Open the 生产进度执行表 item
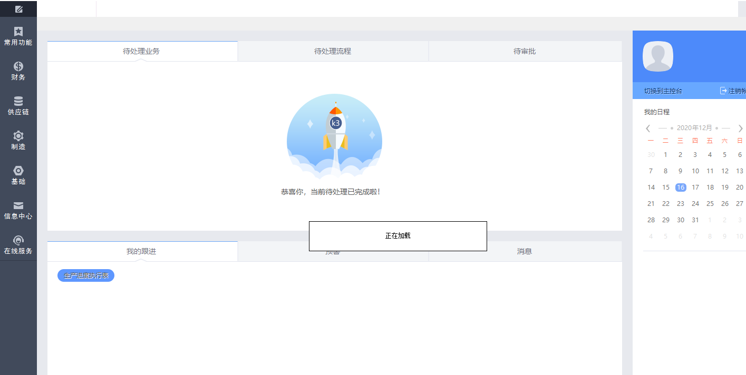The width and height of the screenshot is (746, 375). (85, 275)
